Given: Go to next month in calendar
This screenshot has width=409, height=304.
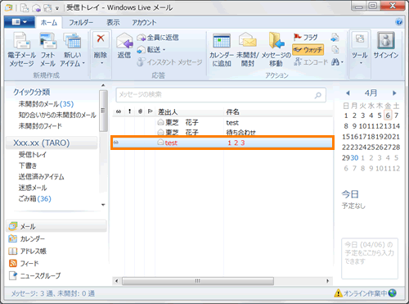Looking at the screenshot, I should 394,93.
